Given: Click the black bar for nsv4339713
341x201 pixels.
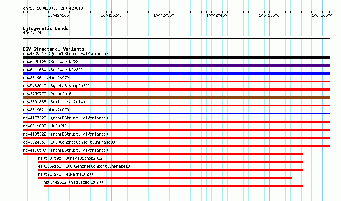Looking at the screenshot, I should tap(176, 57).
